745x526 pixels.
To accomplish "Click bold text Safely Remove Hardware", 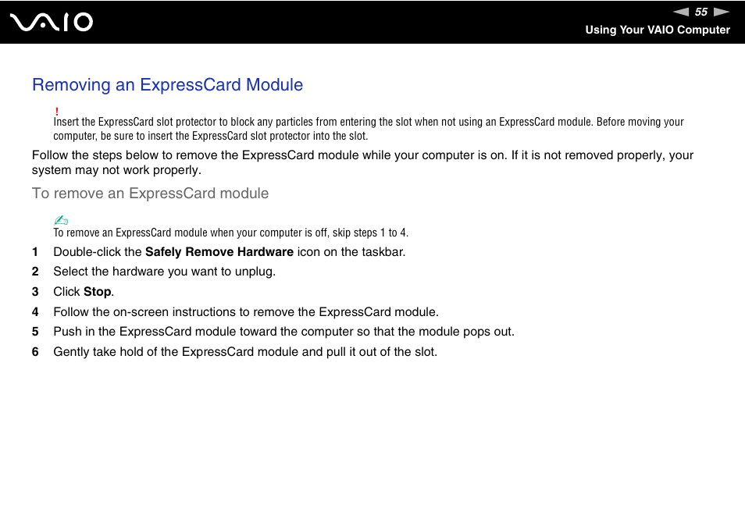I will coord(219,251).
